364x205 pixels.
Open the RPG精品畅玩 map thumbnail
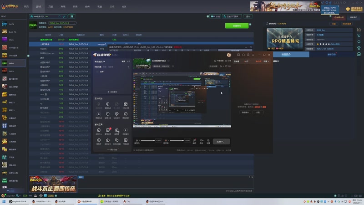285,39
